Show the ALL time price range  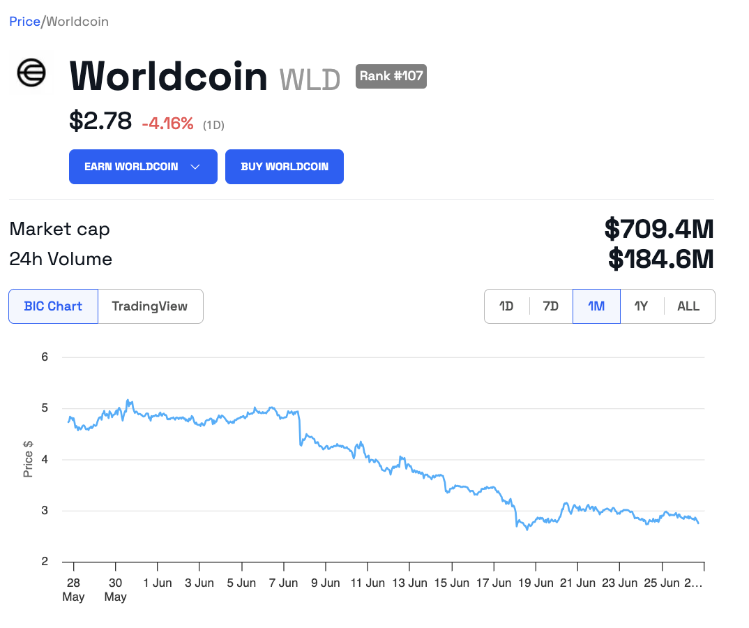click(x=688, y=306)
